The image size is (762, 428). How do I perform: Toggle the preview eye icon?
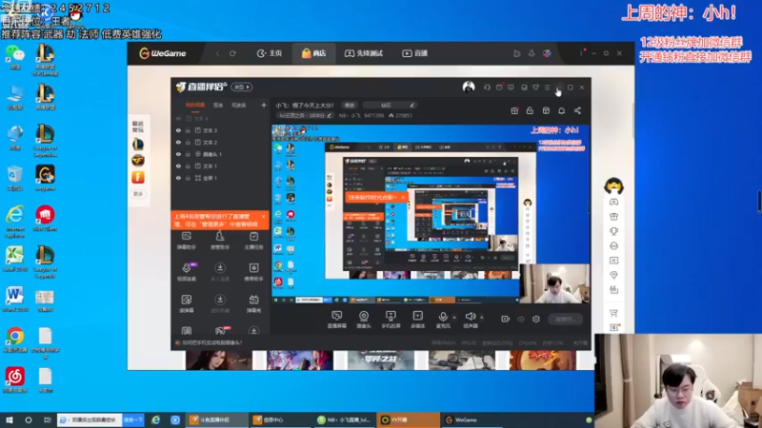[521, 320]
